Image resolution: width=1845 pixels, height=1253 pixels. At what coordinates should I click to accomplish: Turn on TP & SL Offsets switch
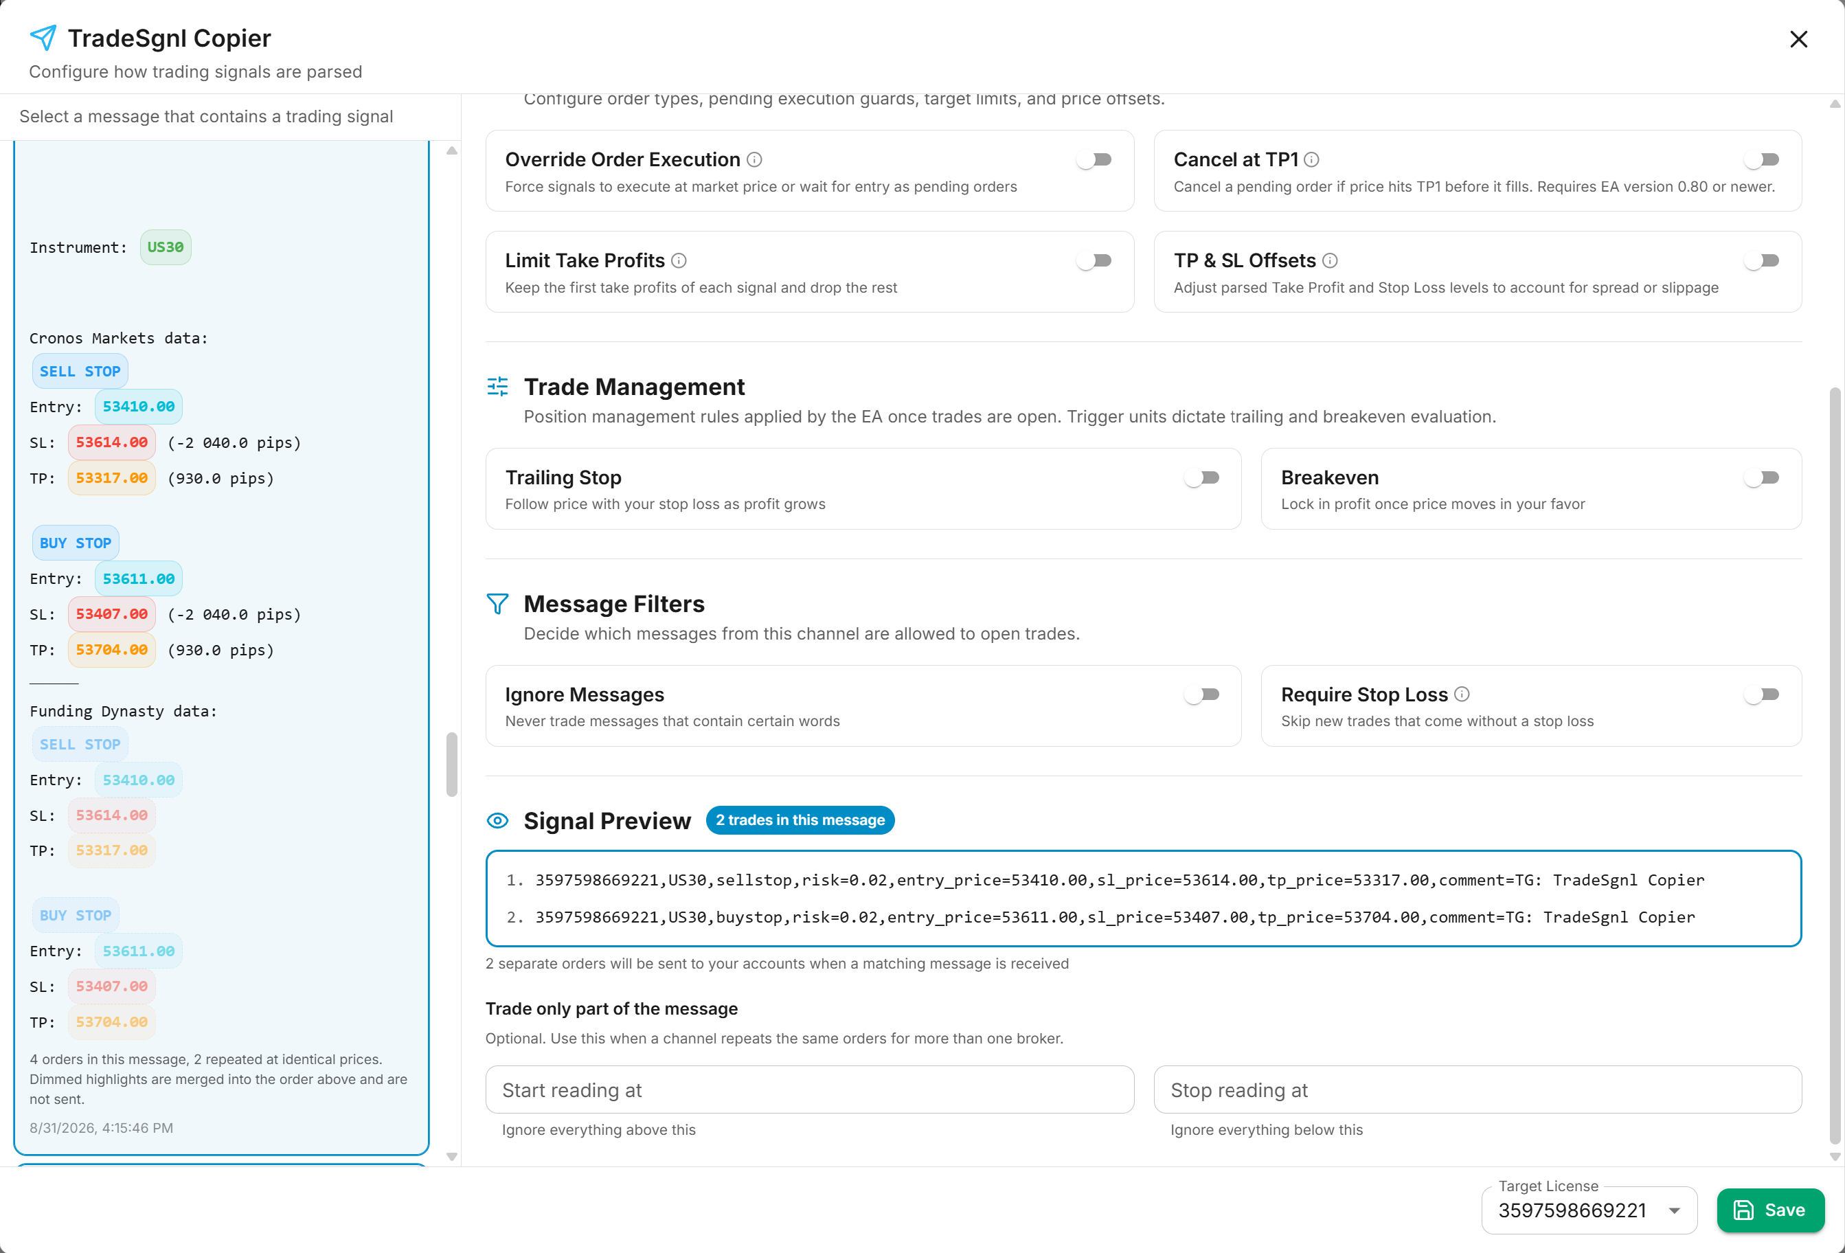[x=1763, y=260]
